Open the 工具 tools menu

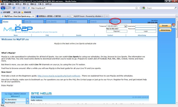pos(41,4)
